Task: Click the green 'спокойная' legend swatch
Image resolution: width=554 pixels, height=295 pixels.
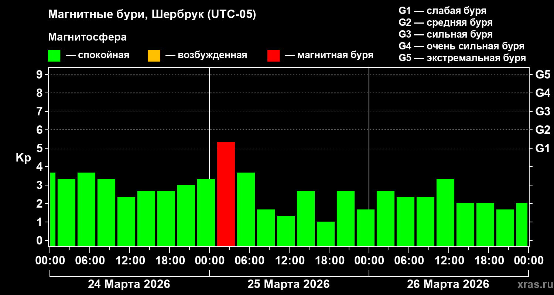Action: (x=54, y=56)
